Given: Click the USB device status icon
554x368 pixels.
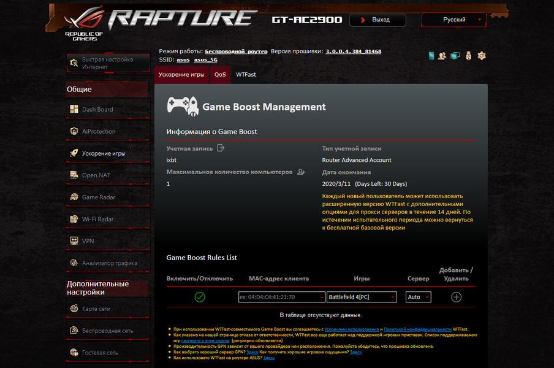Looking at the screenshot, I should click(x=468, y=56).
